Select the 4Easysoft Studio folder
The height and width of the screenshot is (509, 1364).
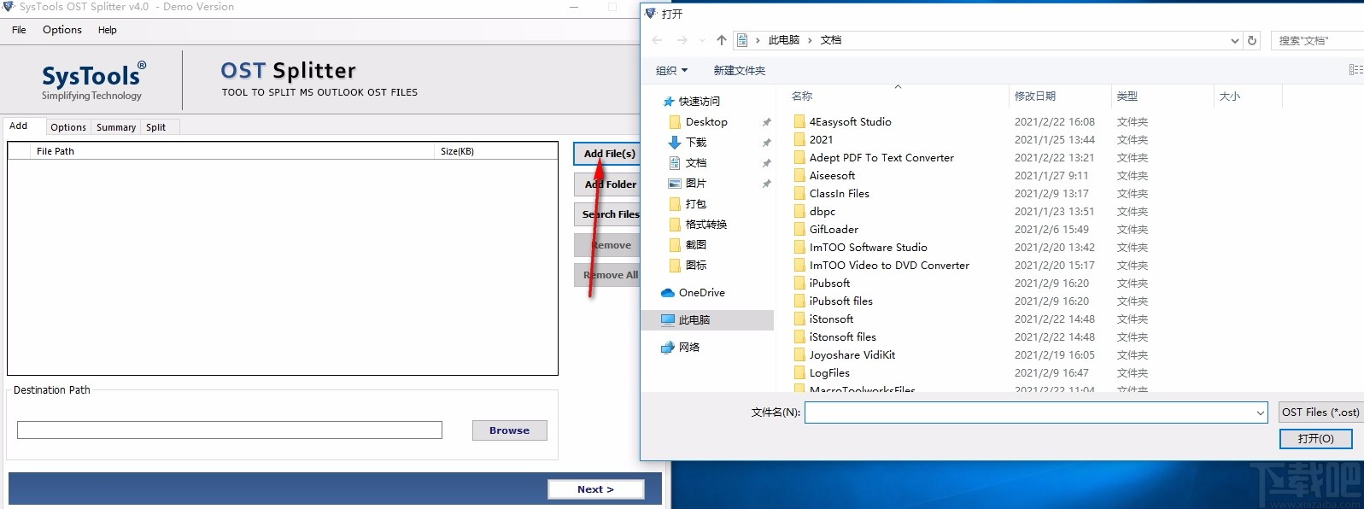[850, 122]
